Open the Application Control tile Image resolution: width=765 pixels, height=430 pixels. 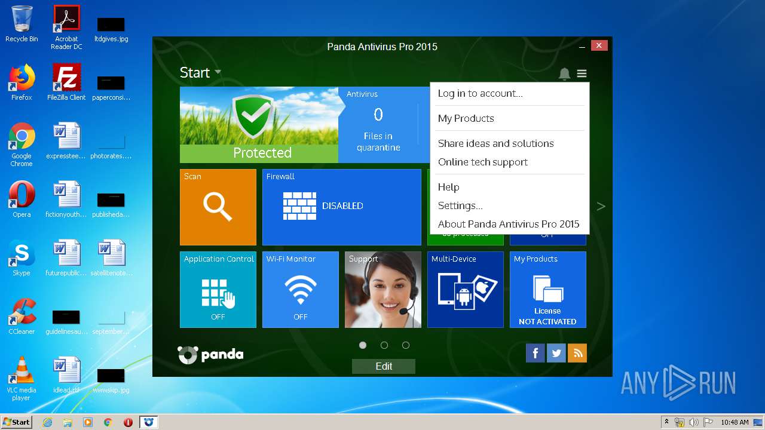[218, 289]
